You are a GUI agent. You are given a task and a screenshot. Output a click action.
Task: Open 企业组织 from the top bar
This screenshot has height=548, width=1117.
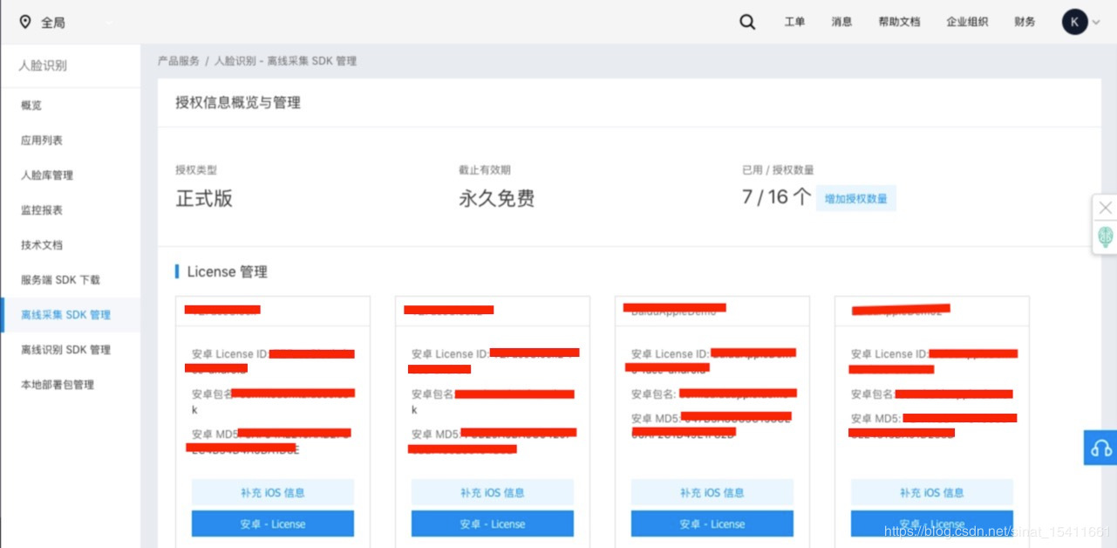[967, 21]
